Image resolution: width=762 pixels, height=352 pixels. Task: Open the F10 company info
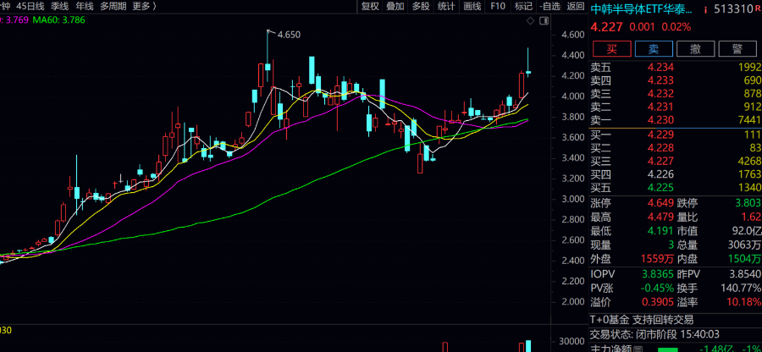click(x=498, y=6)
